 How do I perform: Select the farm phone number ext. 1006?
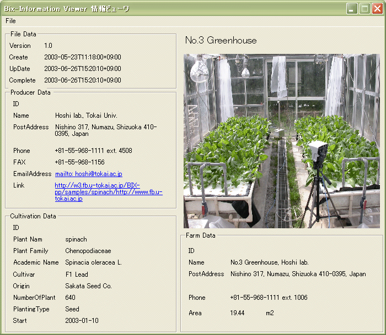tap(269, 298)
